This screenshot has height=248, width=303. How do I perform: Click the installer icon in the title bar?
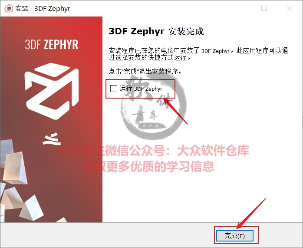(9, 9)
